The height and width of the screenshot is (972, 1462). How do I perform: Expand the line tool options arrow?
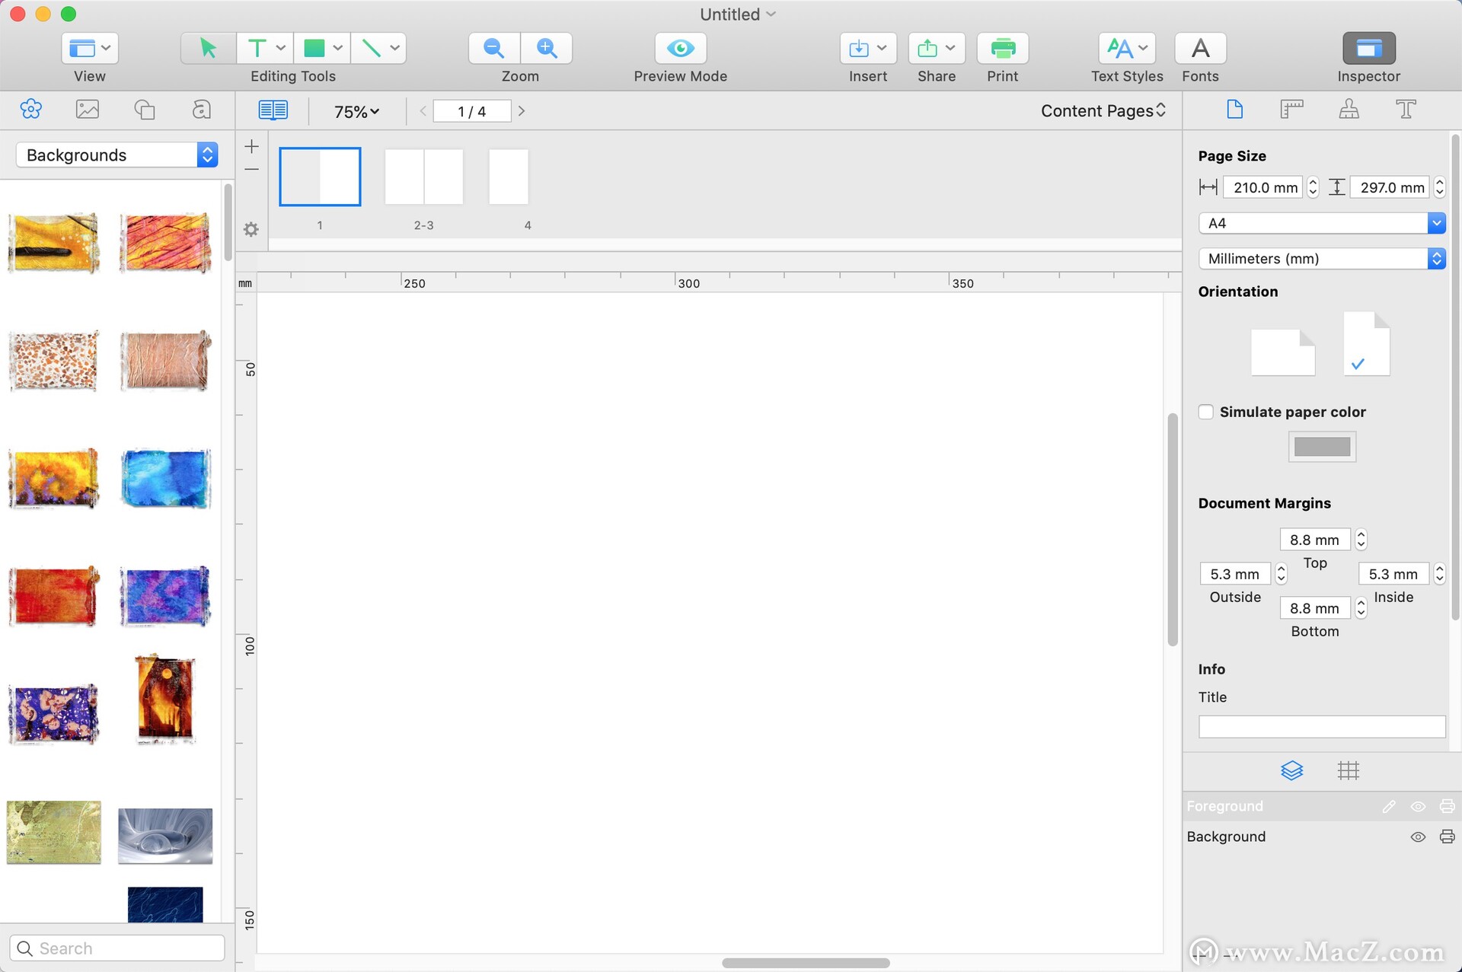[x=395, y=48]
